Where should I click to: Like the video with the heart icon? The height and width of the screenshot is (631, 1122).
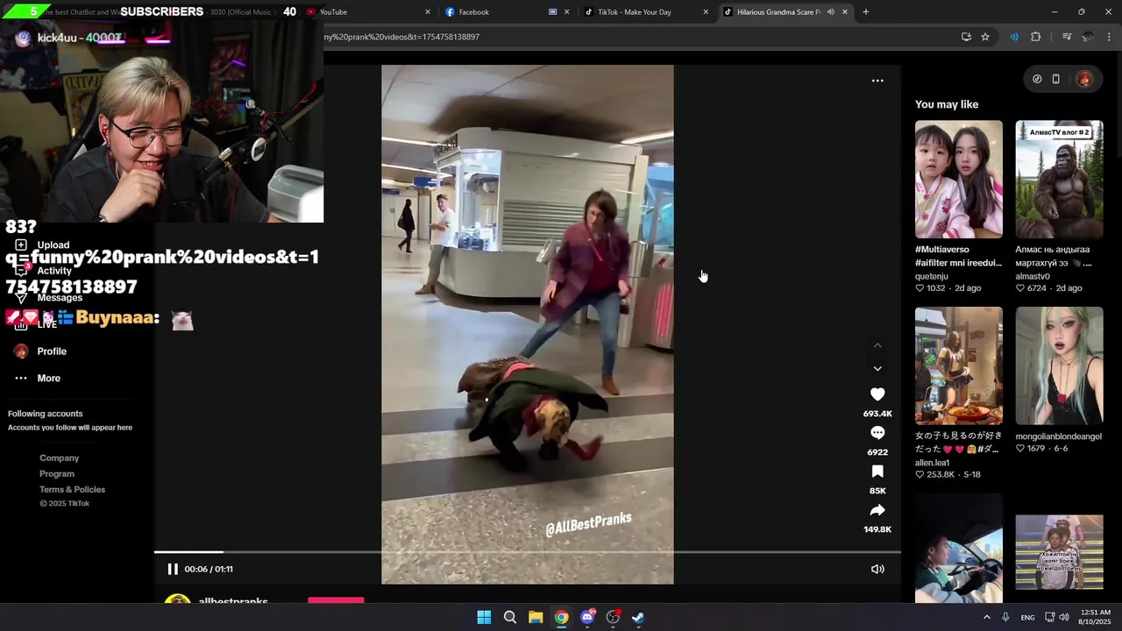point(877,394)
